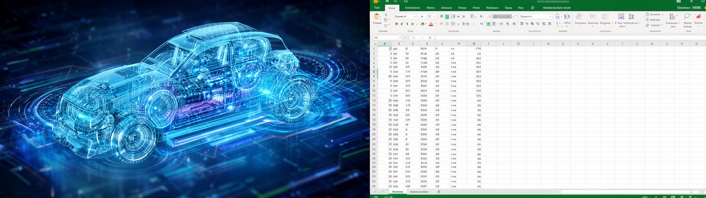Toggle the green highlighted alignment button
This screenshot has height=198, width=706.
[x=447, y=16]
